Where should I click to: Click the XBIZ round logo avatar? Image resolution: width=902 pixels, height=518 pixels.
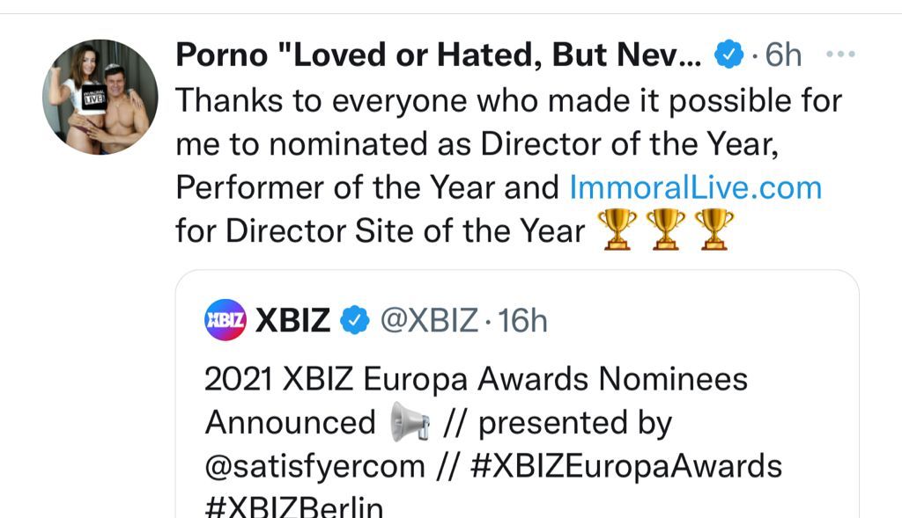225,320
